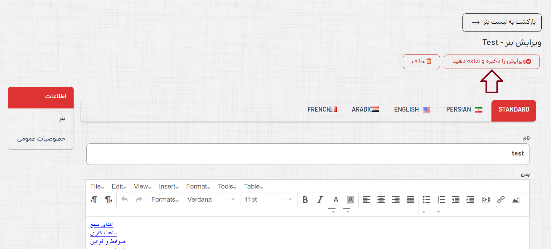This screenshot has width=551, height=249.
Task: Justify the text alignment
Action: (x=410, y=200)
